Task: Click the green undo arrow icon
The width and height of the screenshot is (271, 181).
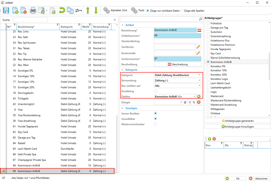Action: 62,11
